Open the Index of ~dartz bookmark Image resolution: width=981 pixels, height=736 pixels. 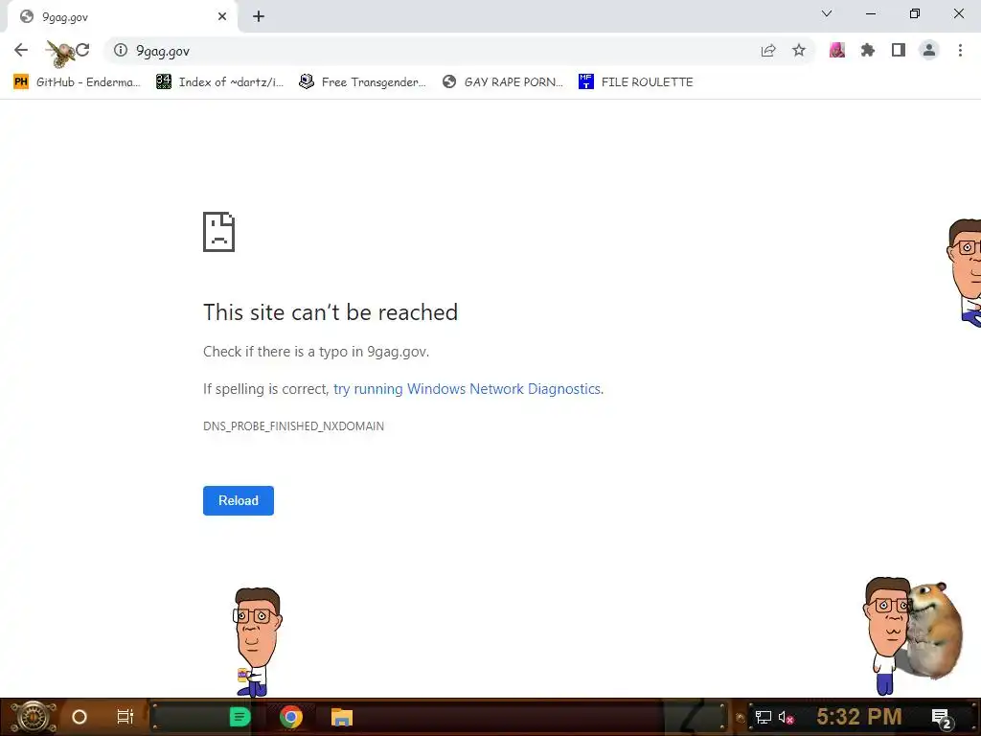tap(219, 82)
